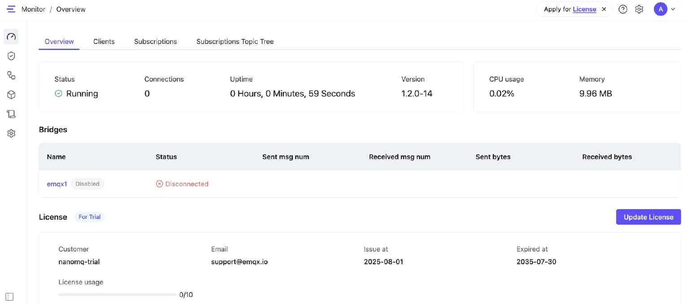Click the bridges flow icon in sidebar
Screen dimensions: 689x305
(x=11, y=75)
